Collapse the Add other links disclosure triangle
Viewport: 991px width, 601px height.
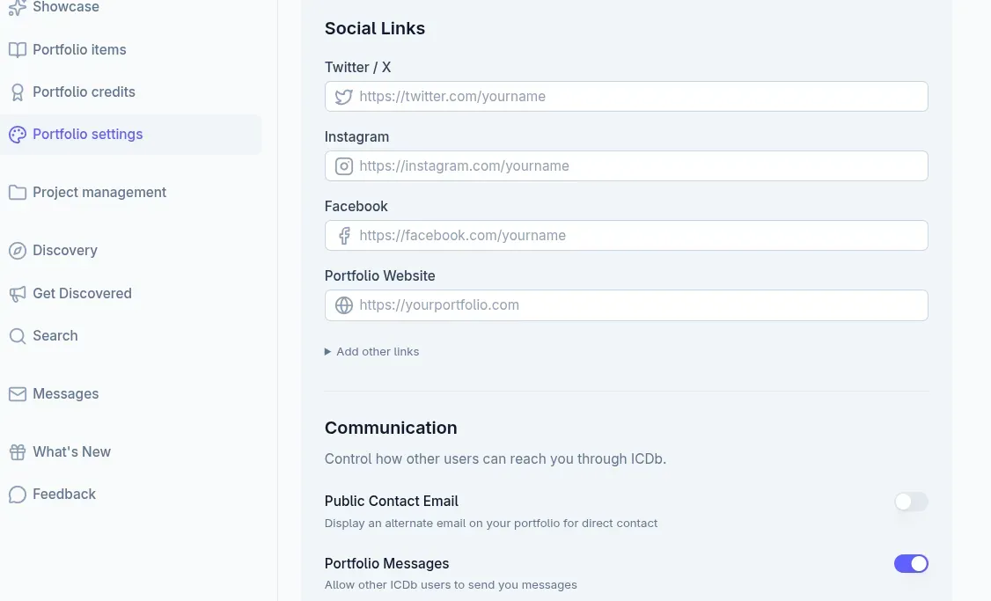pyautogui.click(x=327, y=351)
